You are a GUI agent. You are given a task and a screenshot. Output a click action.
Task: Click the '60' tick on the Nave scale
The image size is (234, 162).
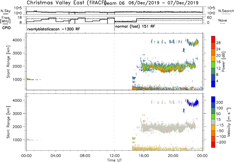coord(209,18)
